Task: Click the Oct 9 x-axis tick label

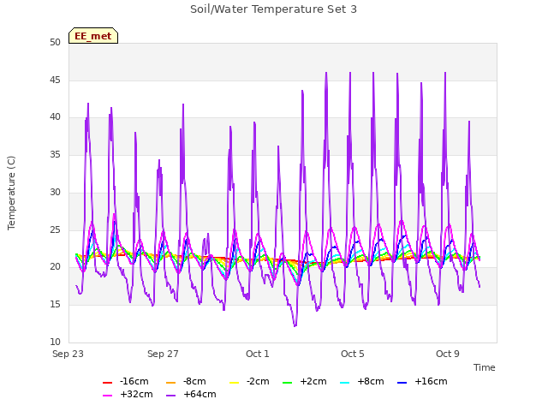Action: click(448, 354)
